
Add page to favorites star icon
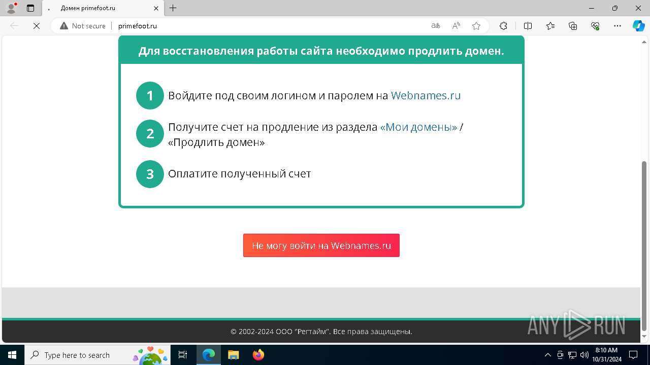tap(476, 26)
